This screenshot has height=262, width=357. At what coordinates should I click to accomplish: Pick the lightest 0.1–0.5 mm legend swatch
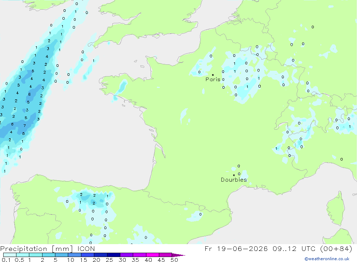tap(10, 255)
